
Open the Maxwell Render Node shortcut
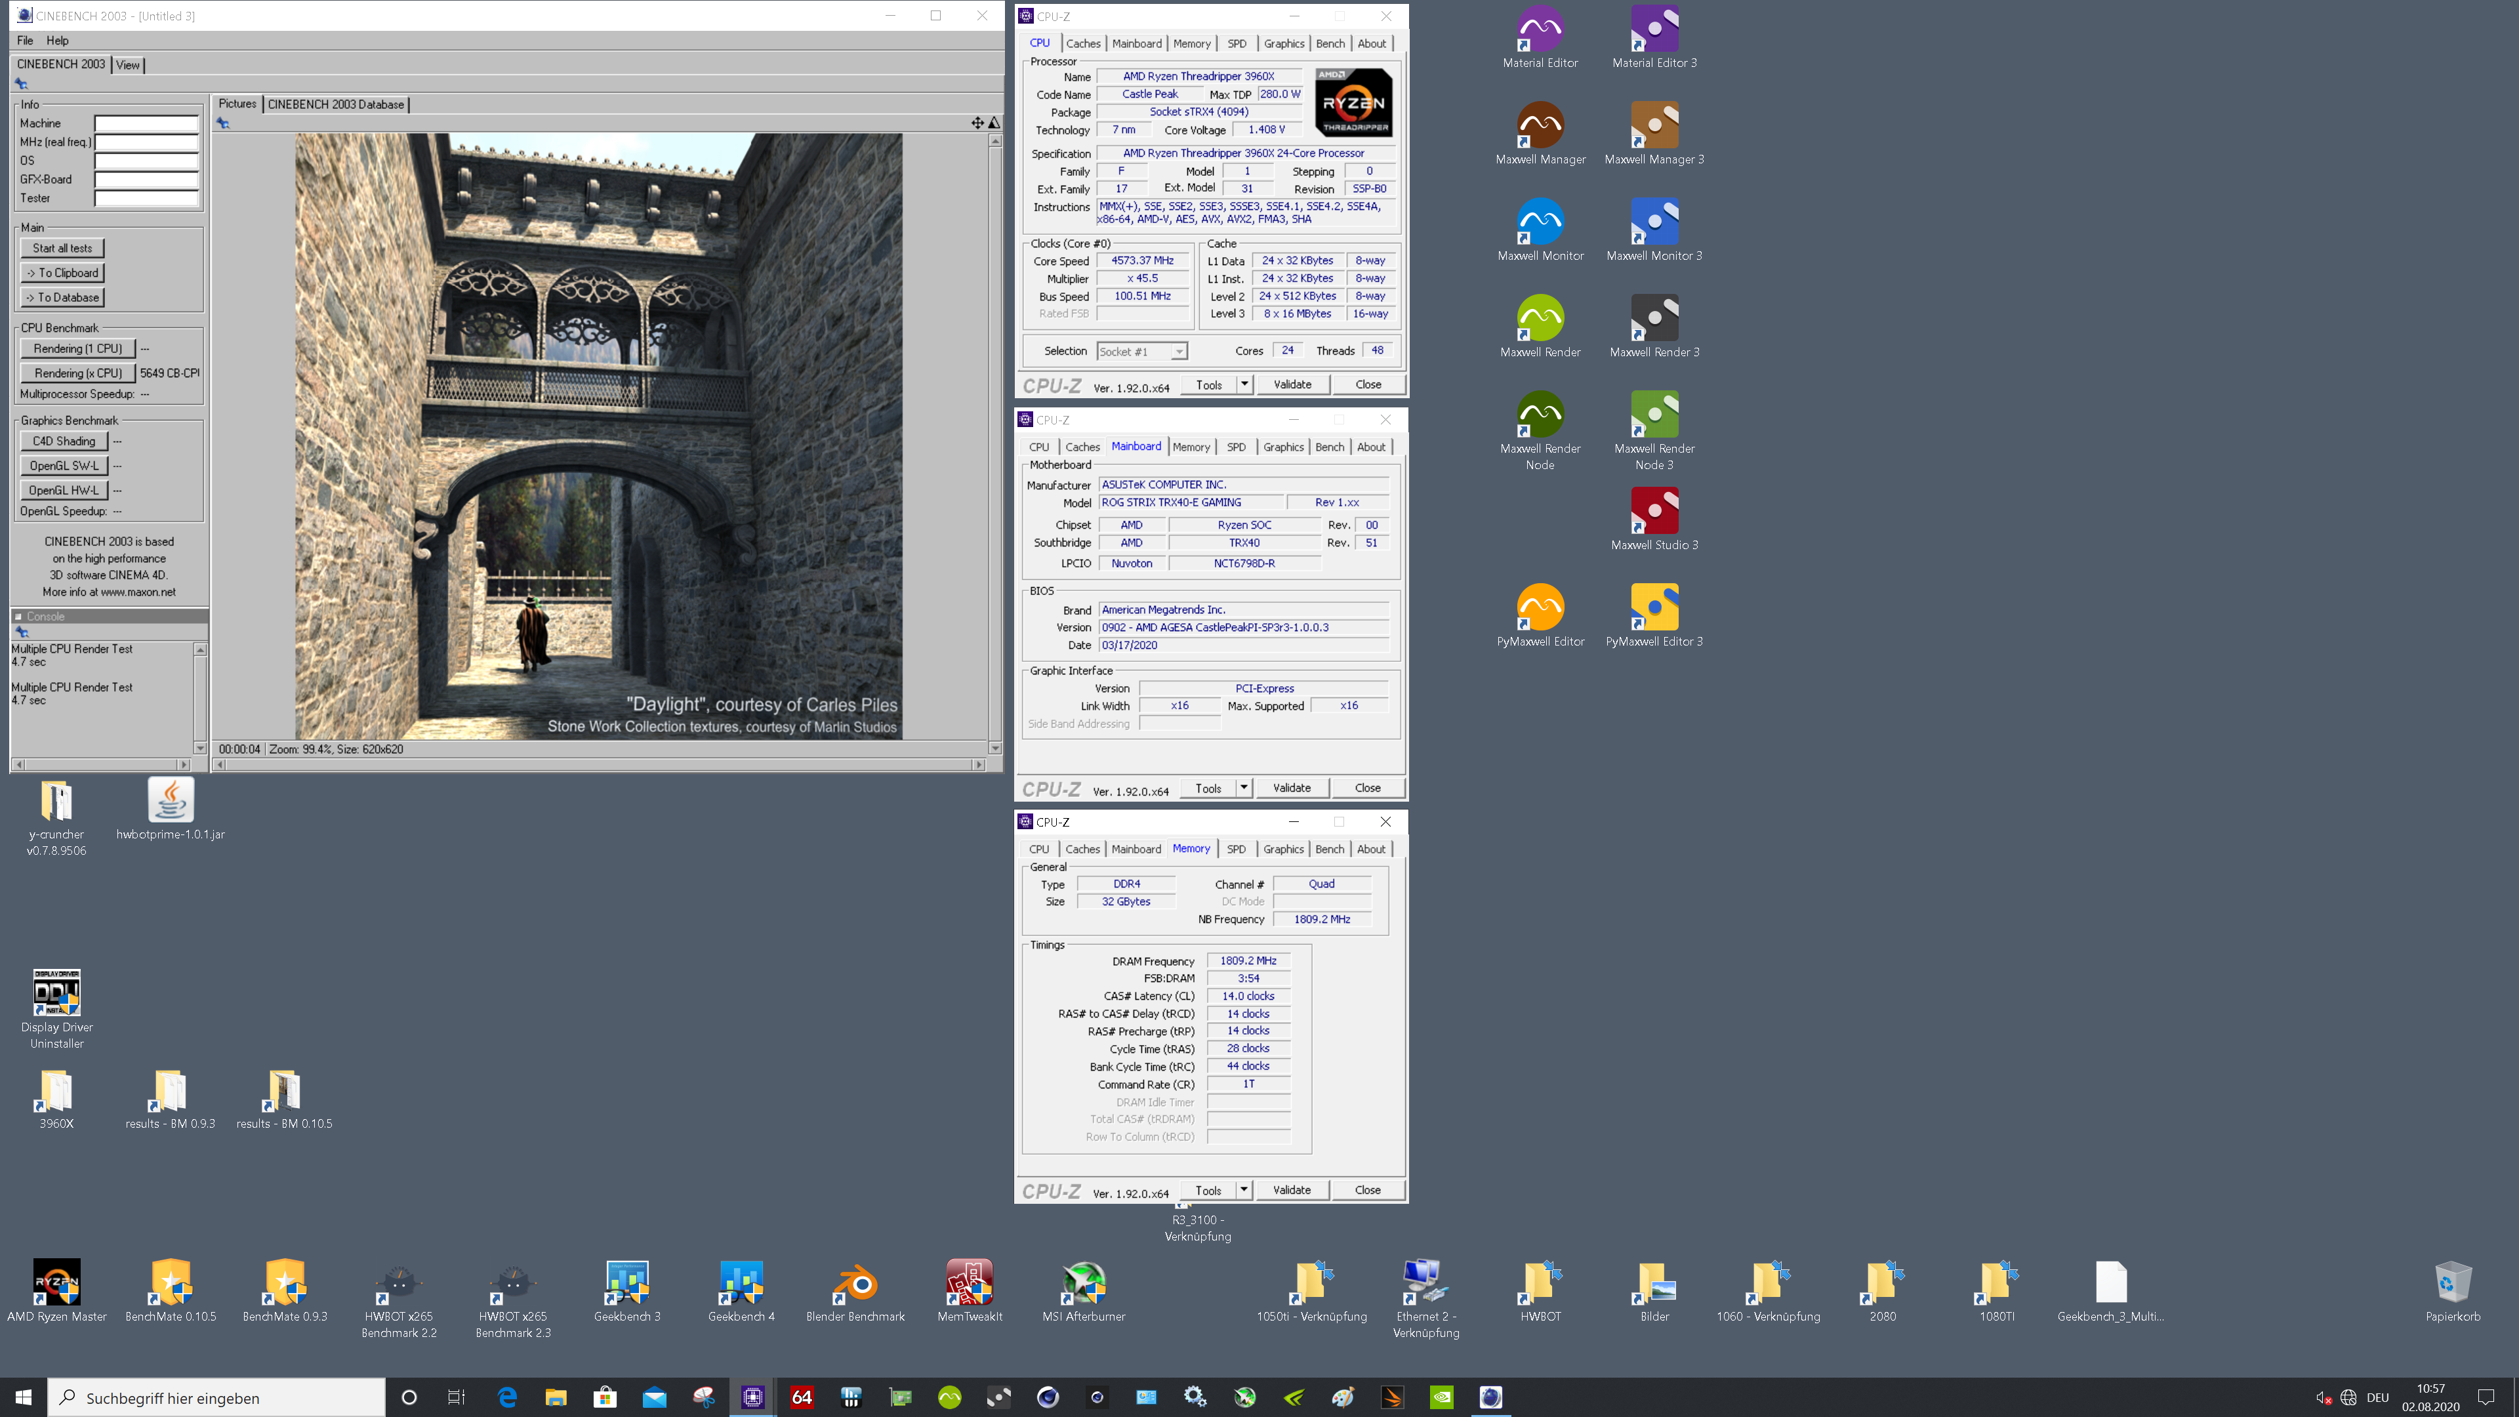click(x=1540, y=431)
